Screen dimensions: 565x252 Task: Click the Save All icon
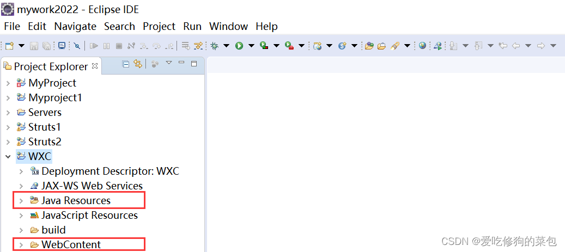click(x=46, y=46)
